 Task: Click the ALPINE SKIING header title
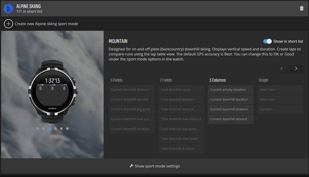(29, 6)
